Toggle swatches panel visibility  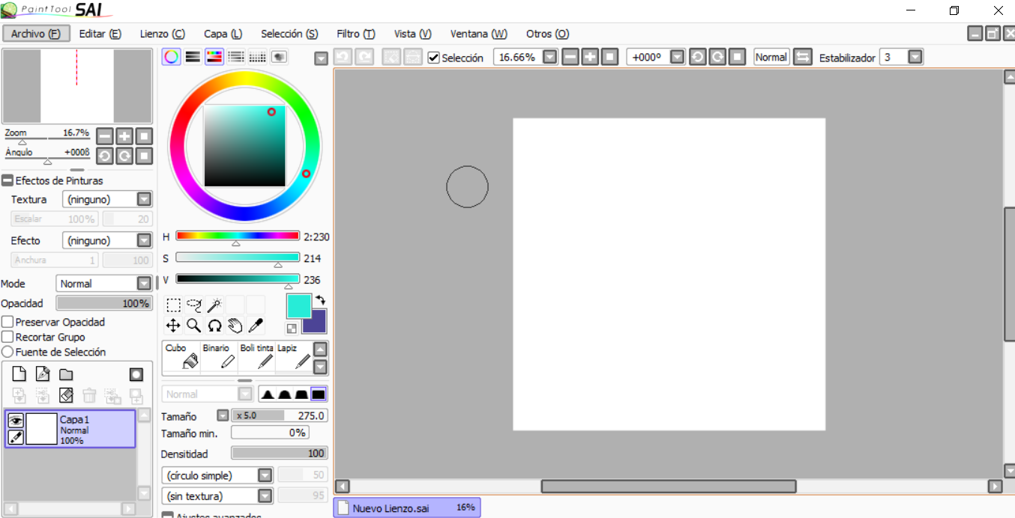click(x=257, y=57)
